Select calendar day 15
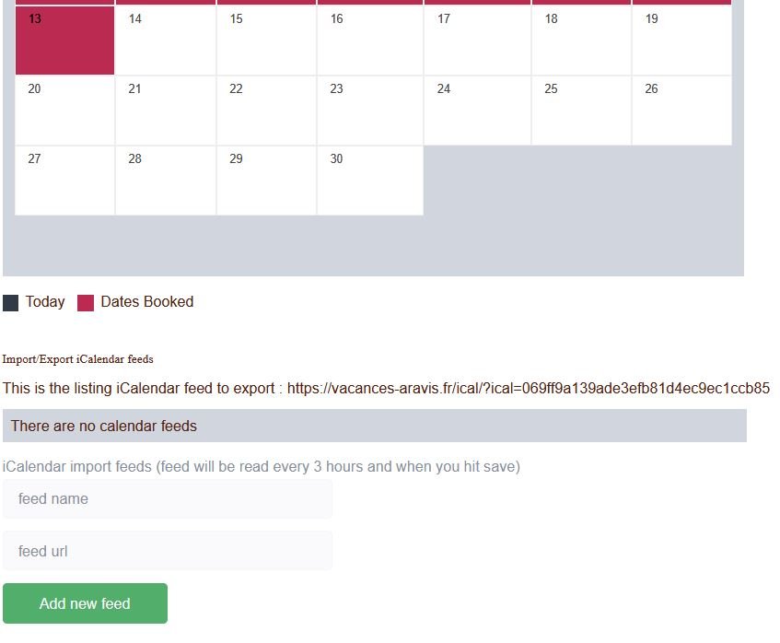 (x=266, y=41)
